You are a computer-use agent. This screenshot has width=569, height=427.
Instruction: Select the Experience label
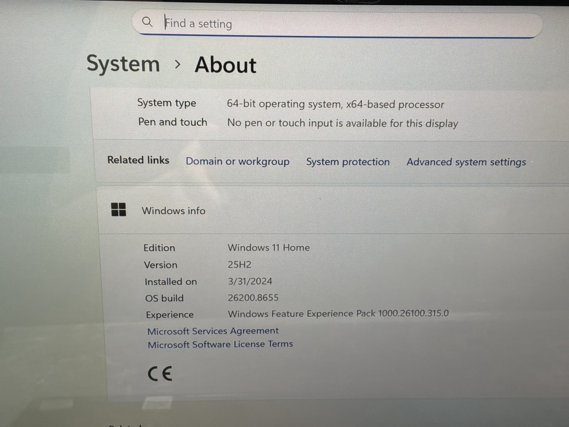pyautogui.click(x=170, y=315)
